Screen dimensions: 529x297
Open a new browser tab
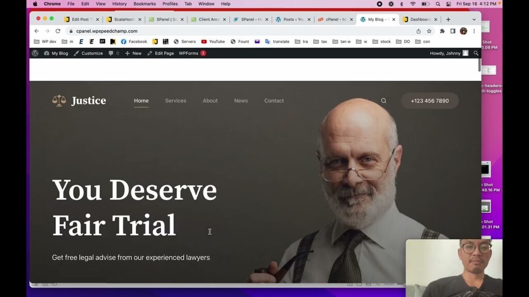448,20
